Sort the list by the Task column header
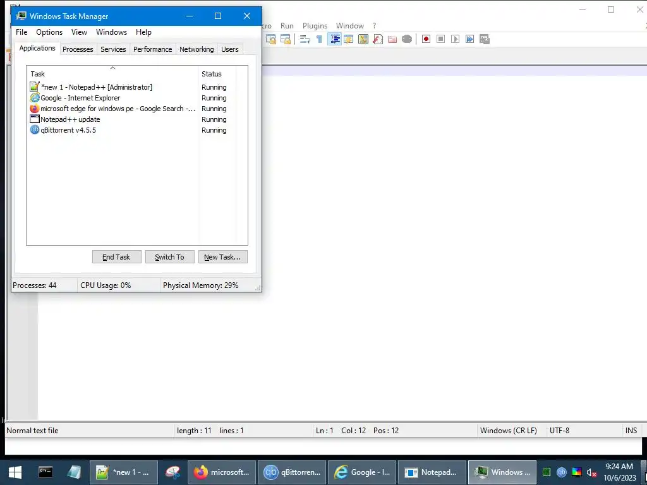Screen dimensions: 647x485 tap(112, 74)
